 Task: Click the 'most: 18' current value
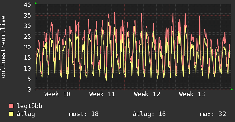click(x=84, y=114)
